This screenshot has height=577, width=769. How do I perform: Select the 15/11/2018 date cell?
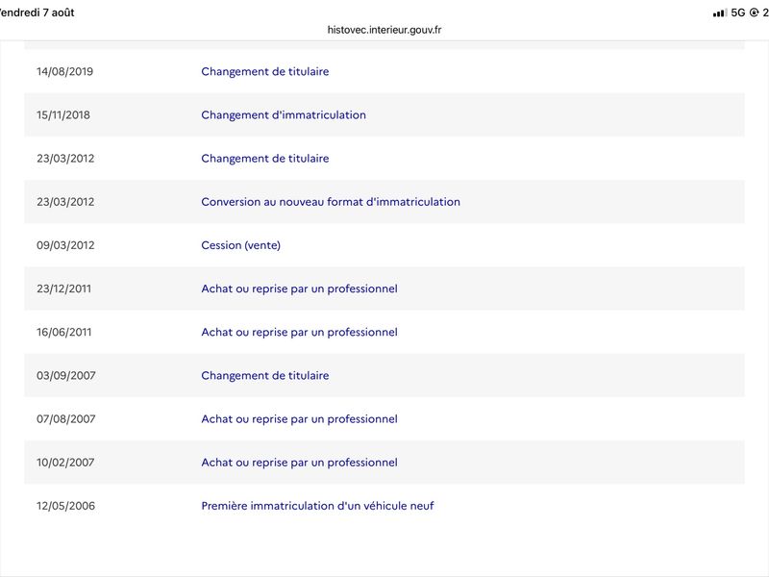[63, 114]
